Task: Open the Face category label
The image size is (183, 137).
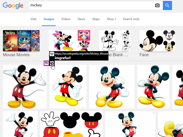Action: click(144, 55)
